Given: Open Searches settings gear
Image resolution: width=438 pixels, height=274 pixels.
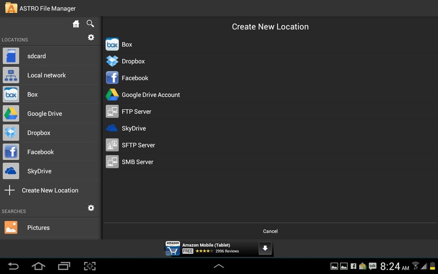Looking at the screenshot, I should tap(91, 208).
